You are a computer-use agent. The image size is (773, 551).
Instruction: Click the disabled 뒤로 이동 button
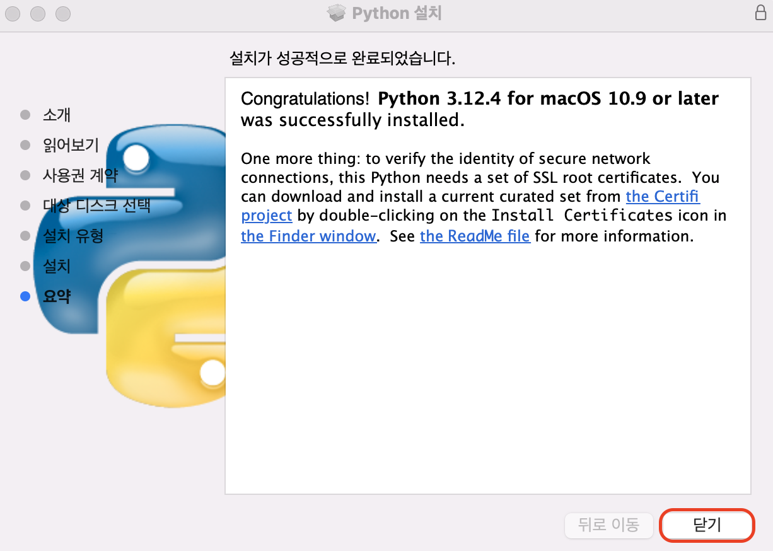coord(608,525)
